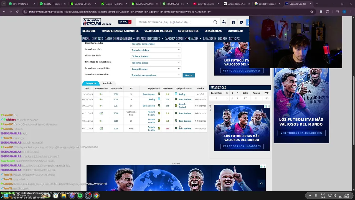Go to the PERFIL sub-tab
The image size is (355, 200).
coord(86,39)
